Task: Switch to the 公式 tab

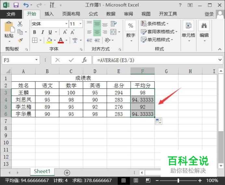Action: [93, 14]
